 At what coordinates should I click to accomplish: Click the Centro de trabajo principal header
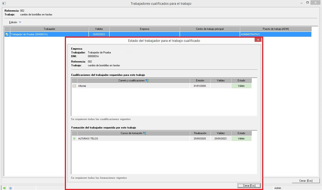pos(210,29)
